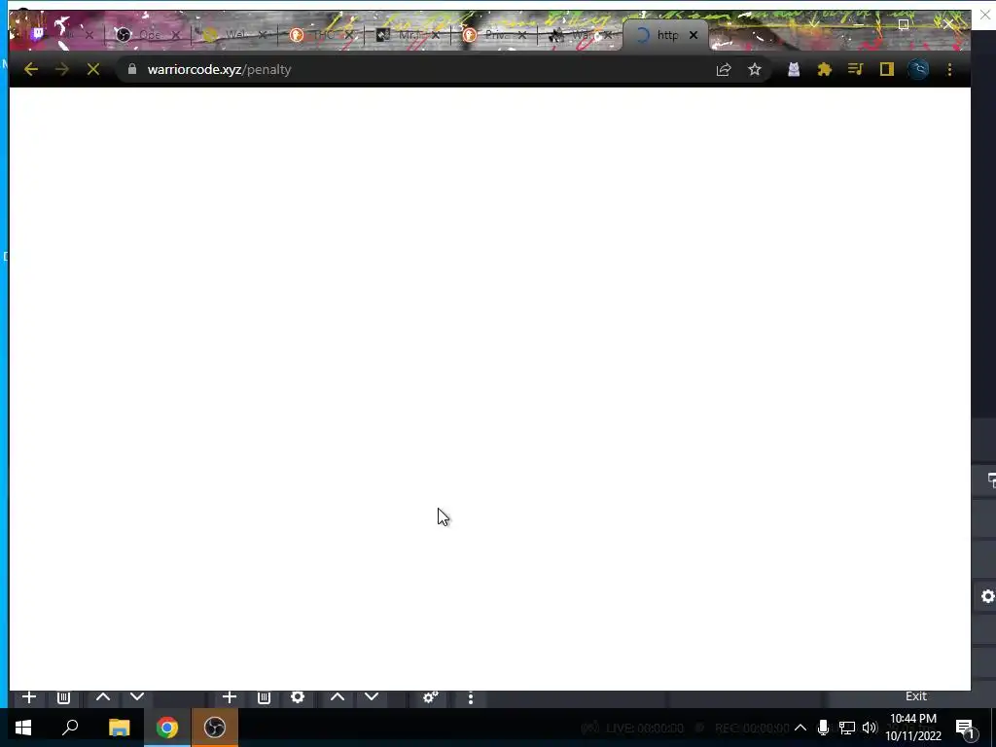The width and height of the screenshot is (996, 747).
Task: Toggle the Chrome side panel
Action: [x=887, y=69]
